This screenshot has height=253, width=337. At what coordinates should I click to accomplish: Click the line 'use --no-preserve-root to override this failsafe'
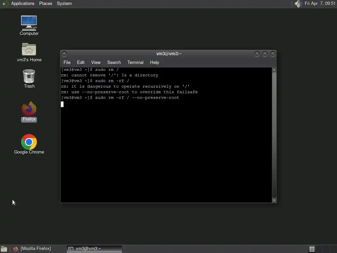[x=135, y=92]
